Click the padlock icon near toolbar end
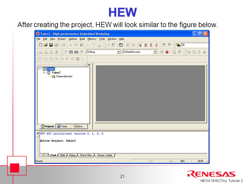This screenshot has height=184, width=245. (189, 52)
